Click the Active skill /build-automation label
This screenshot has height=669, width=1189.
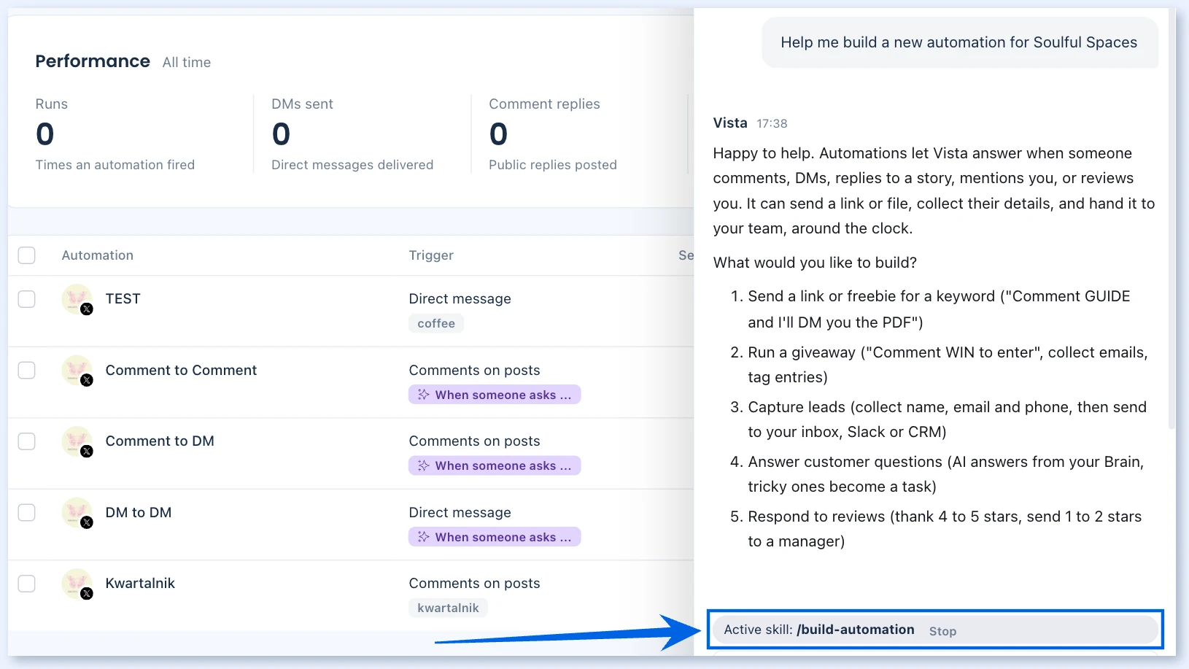point(818,630)
